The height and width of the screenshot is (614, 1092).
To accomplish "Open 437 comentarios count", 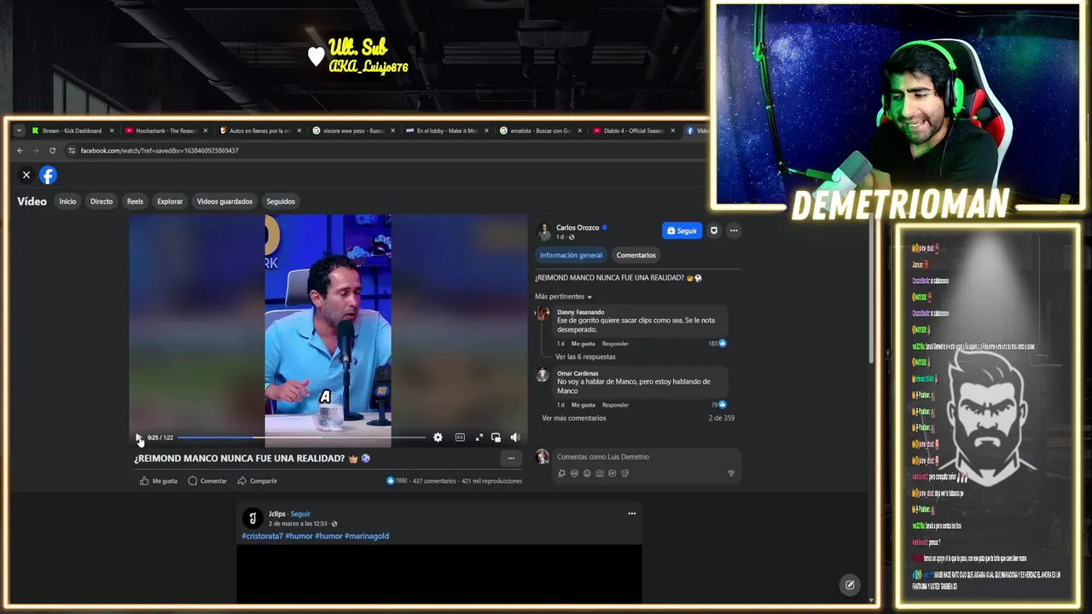I will (x=434, y=481).
